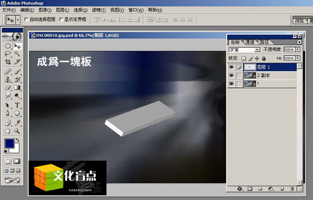Open the Fill percentage arrow

click(298, 58)
